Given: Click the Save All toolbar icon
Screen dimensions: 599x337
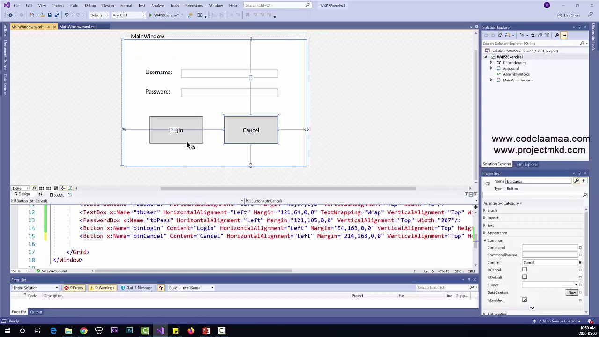Looking at the screenshot, I should pos(57,15).
